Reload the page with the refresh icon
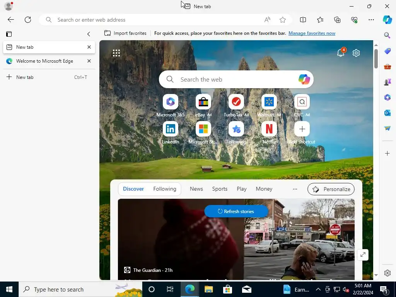This screenshot has height=297, width=396. click(28, 20)
